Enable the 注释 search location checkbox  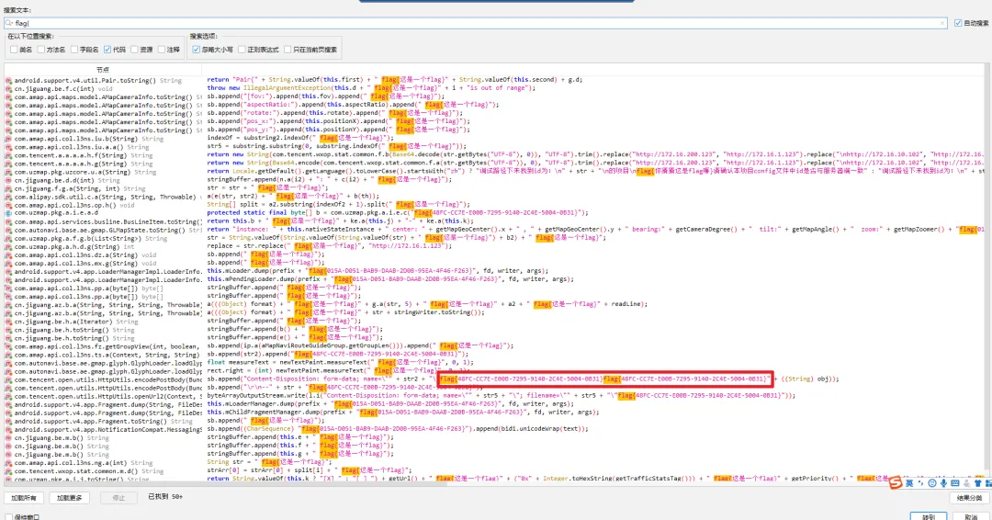pyautogui.click(x=162, y=50)
